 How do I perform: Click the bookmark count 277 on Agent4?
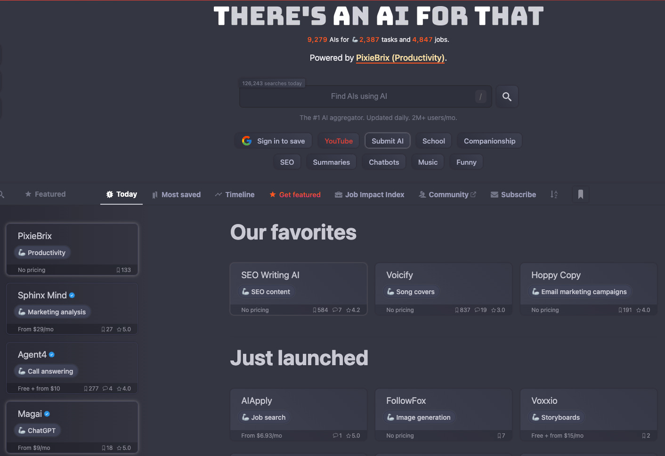click(x=91, y=389)
